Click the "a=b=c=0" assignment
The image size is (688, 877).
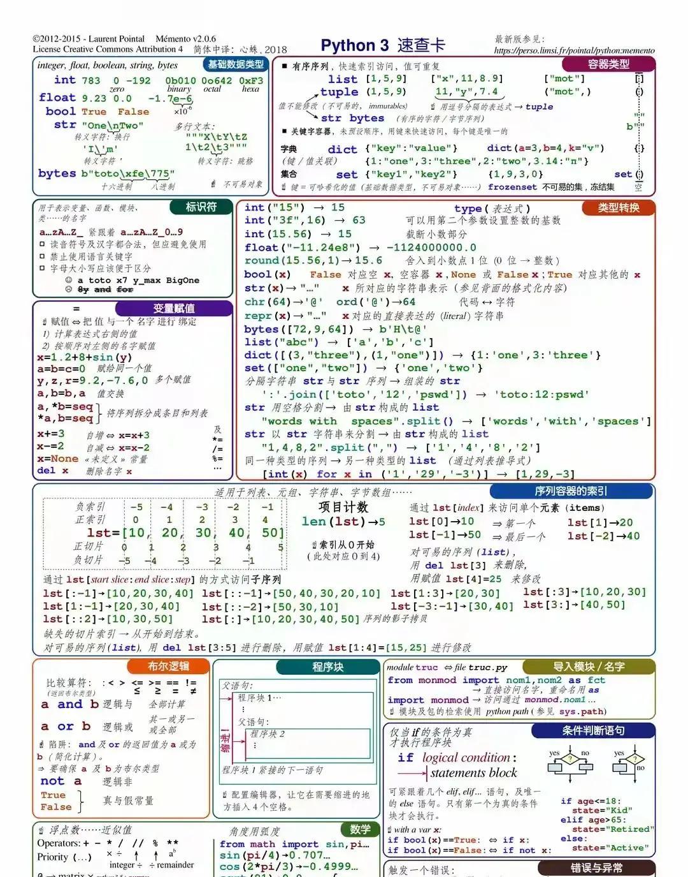tap(61, 369)
